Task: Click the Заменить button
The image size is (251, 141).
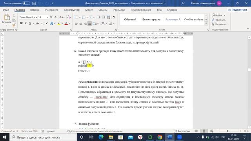Action: 219,20
